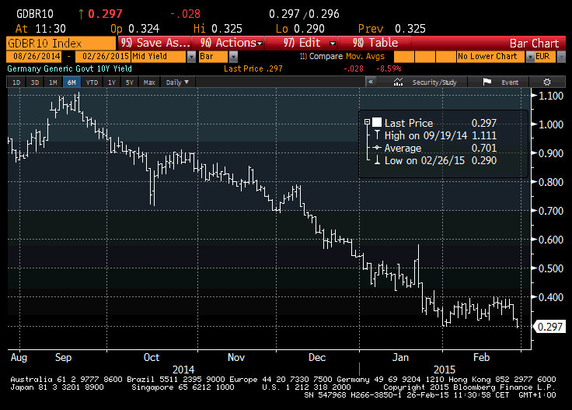Open the No Lower Chart dropdown arrow
The height and width of the screenshot is (410, 572).
[530, 57]
